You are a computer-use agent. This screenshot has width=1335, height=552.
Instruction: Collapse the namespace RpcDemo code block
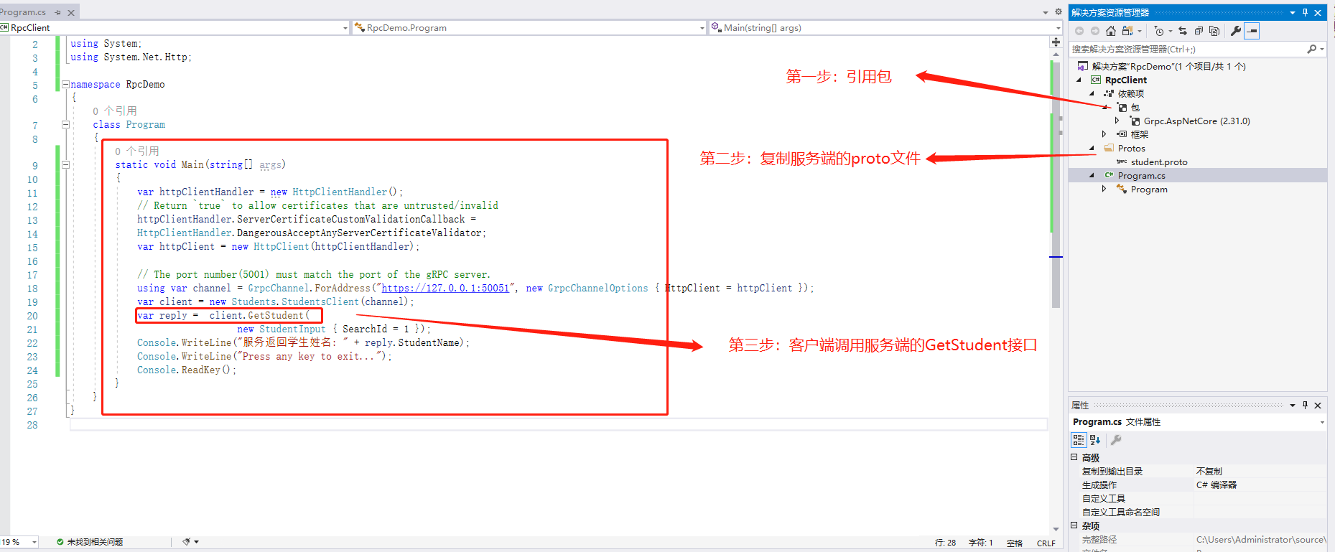click(65, 84)
